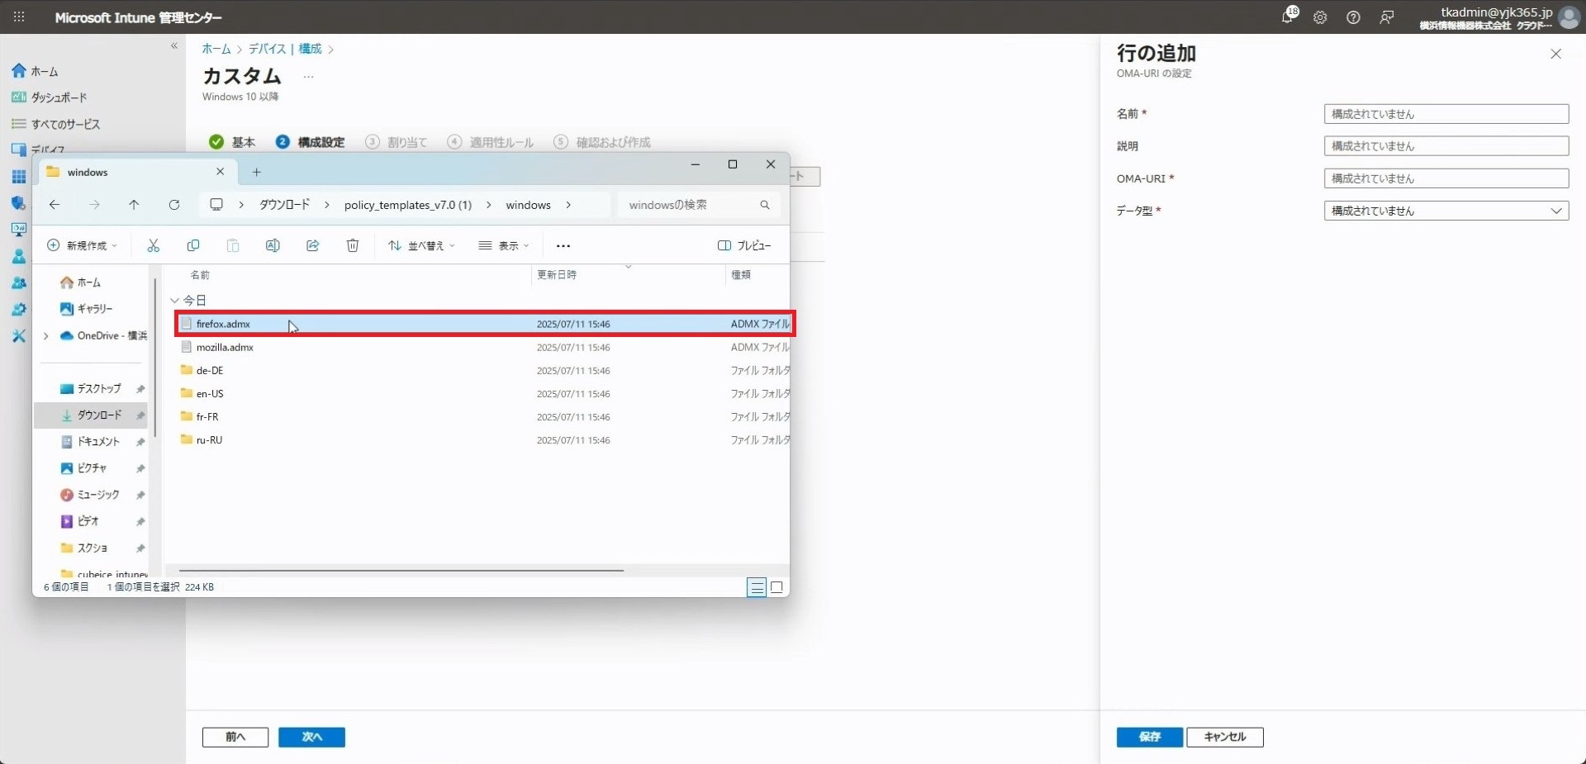Viewport: 1586px width, 764px height.
Task: Refresh the Explorer folder view
Action: point(174,205)
